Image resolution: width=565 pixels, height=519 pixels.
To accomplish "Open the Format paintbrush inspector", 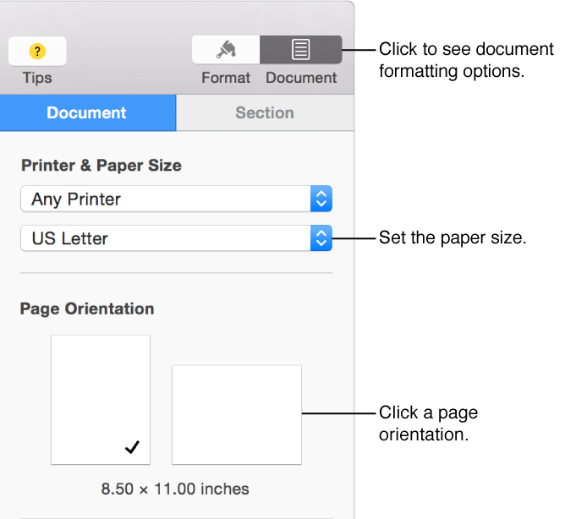I will tap(226, 50).
